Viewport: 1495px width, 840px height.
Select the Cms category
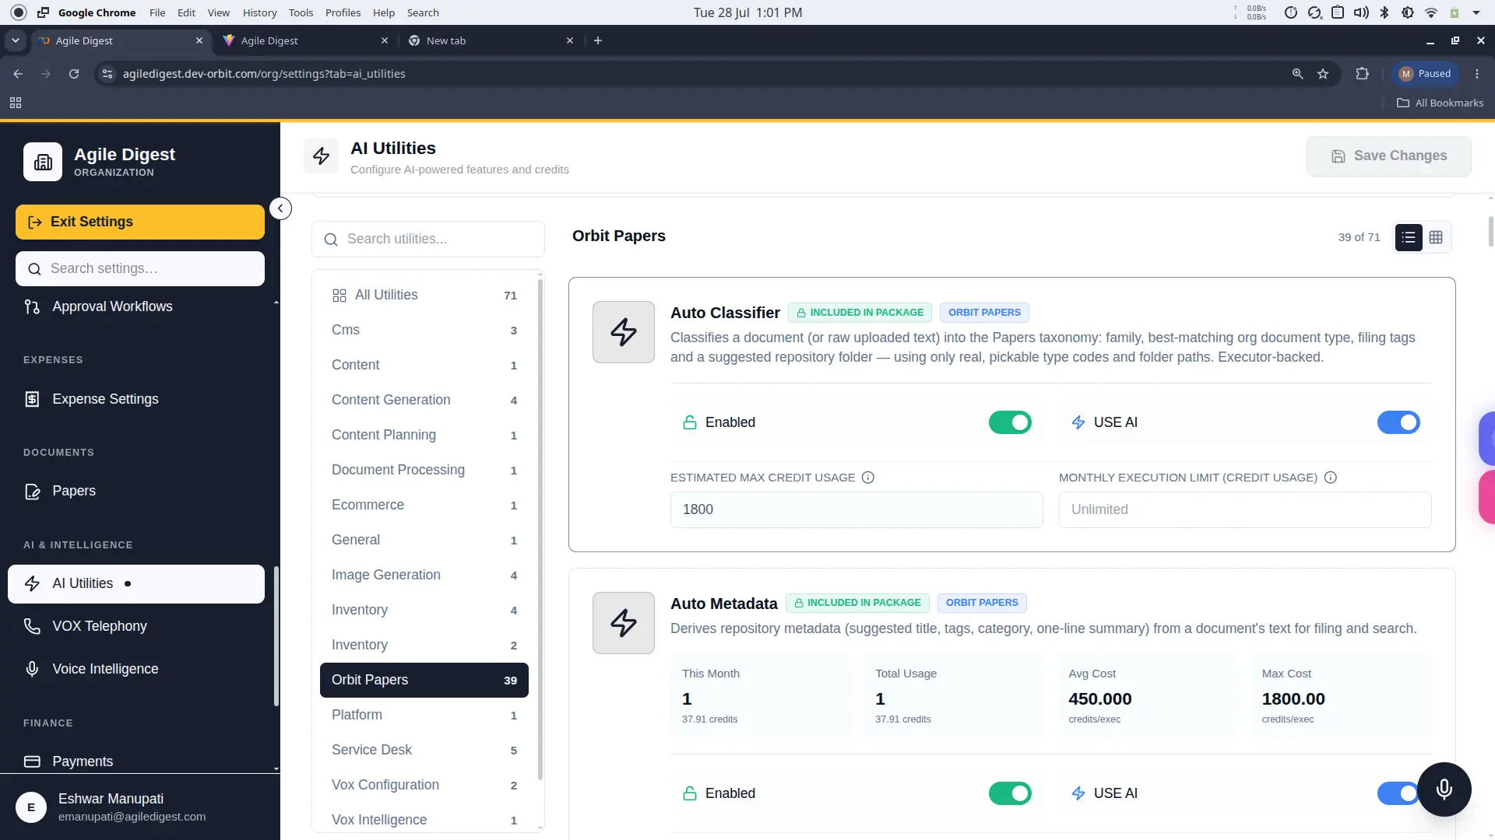pos(424,330)
